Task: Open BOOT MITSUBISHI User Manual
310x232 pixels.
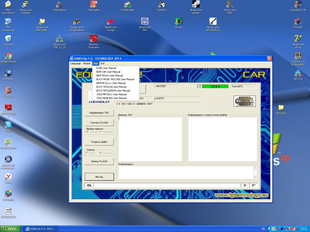Action: tap(116, 90)
